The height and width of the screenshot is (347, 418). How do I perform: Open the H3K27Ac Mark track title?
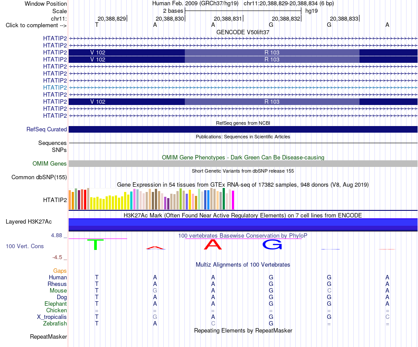coord(243,215)
